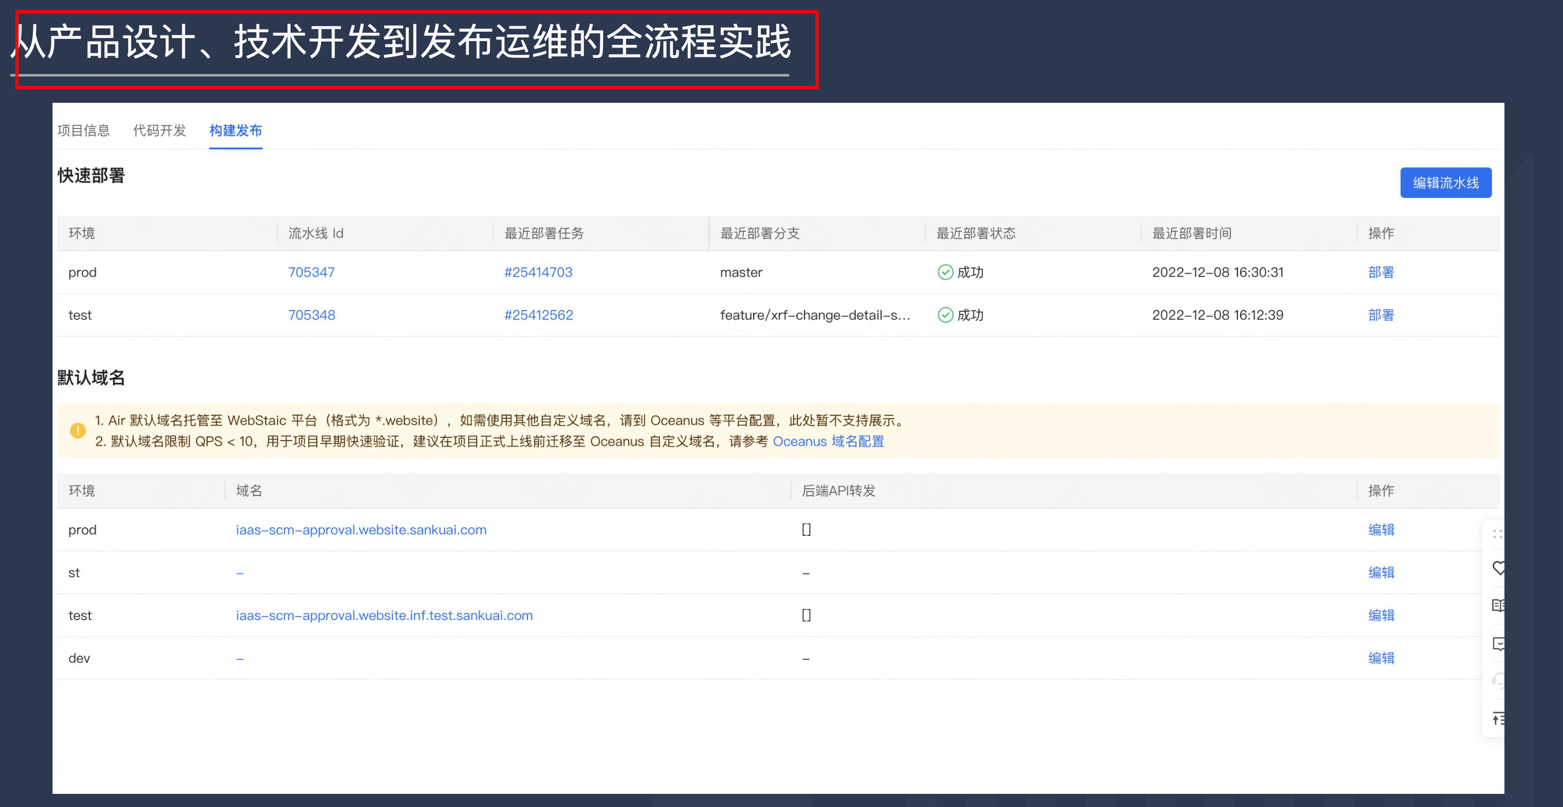Viewport: 1563px width, 807px height.
Task: Click the back-to-top arrow icon in sidebar
Action: point(1498,718)
